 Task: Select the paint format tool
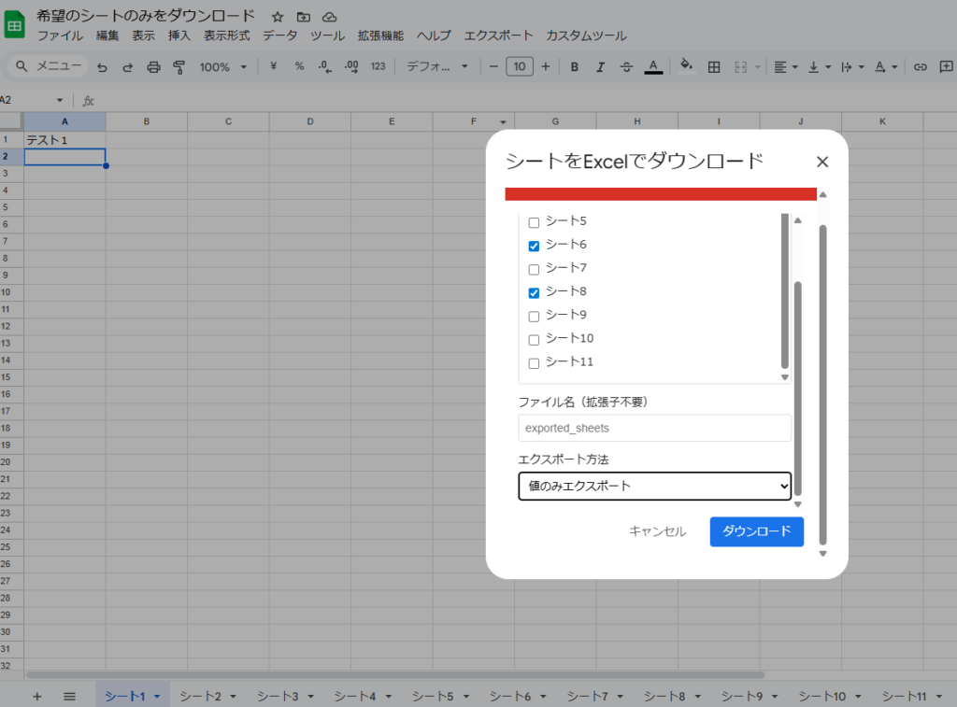179,67
